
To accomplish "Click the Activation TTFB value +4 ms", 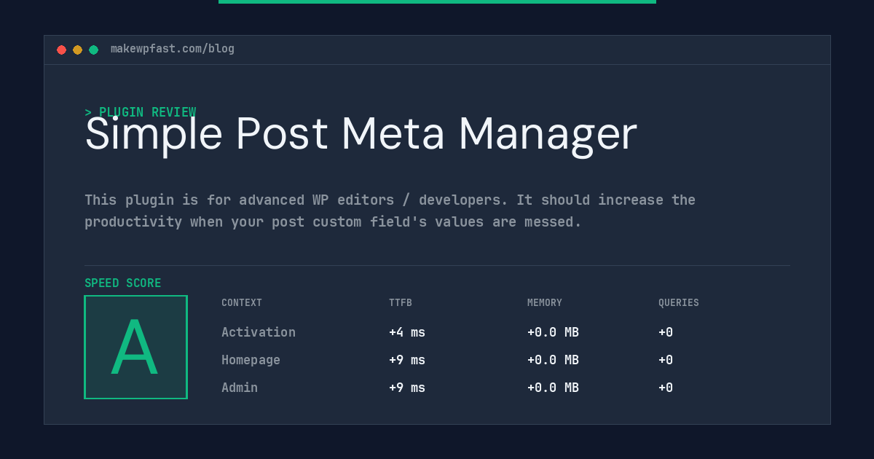I will [x=407, y=332].
